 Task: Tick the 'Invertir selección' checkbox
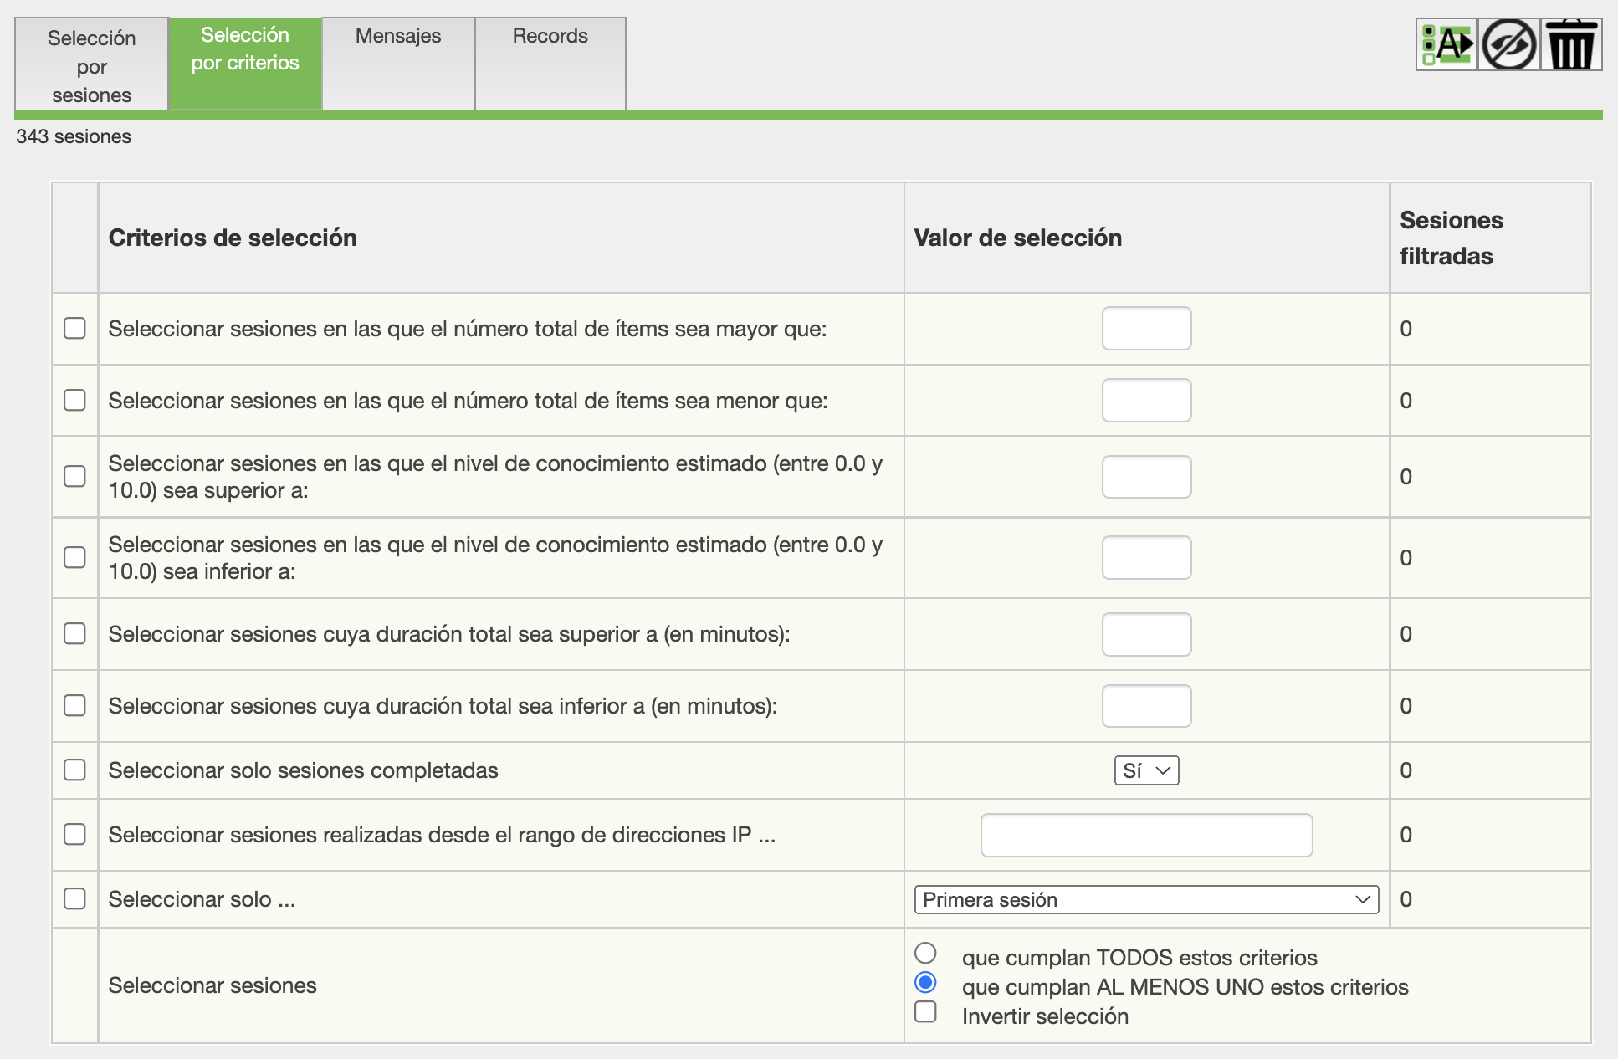925,1011
